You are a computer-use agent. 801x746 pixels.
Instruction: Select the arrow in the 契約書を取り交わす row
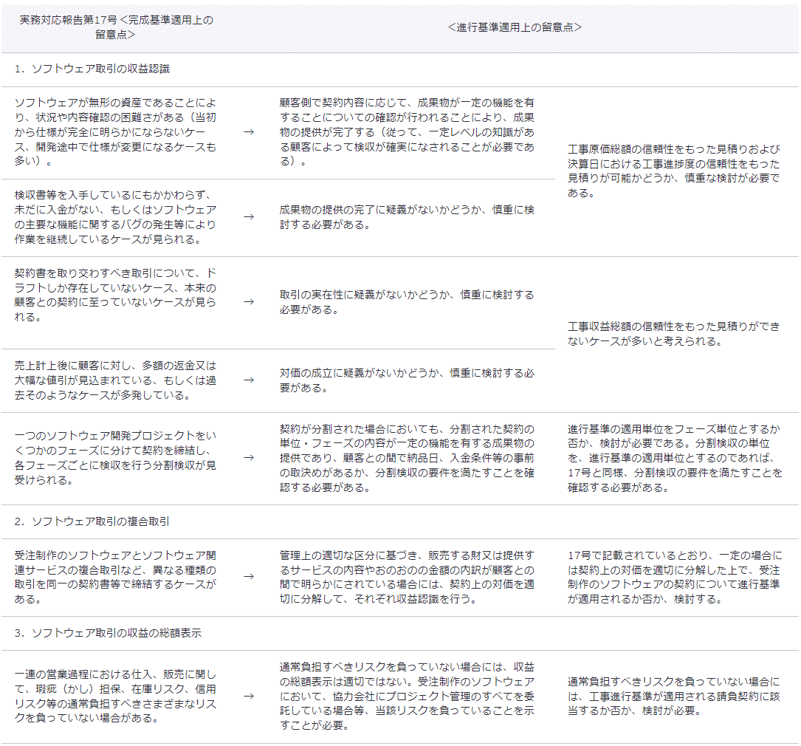pyautogui.click(x=249, y=302)
